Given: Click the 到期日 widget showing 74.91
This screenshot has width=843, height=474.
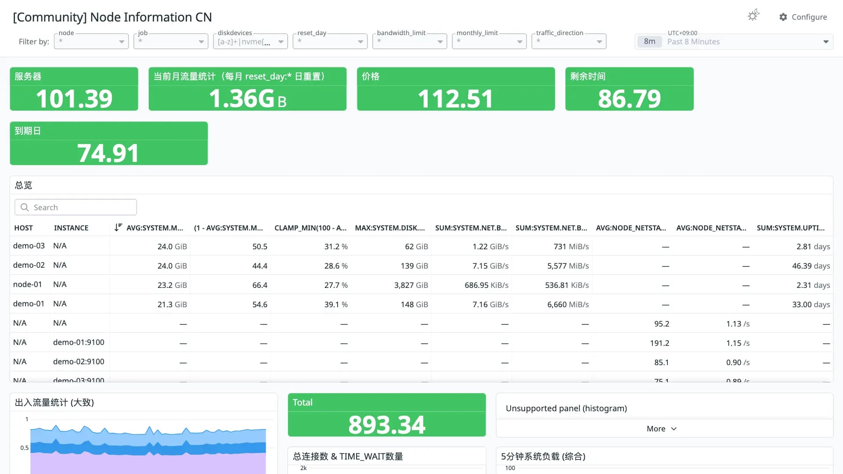Looking at the screenshot, I should pos(108,144).
